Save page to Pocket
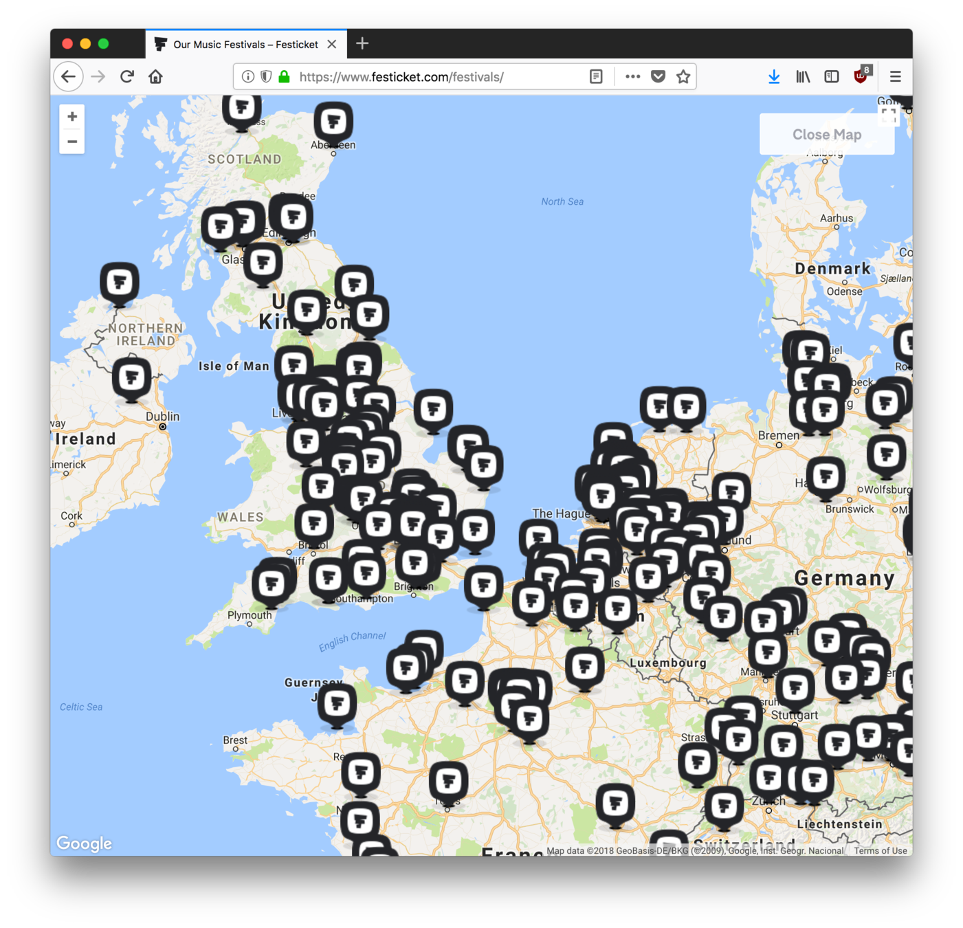Viewport: 963px width, 928px height. [x=658, y=77]
